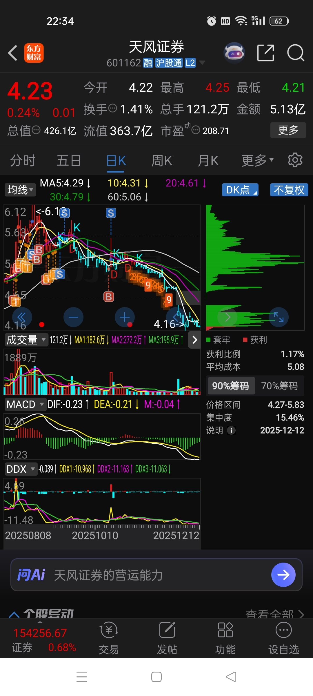The height and width of the screenshot is (696, 313).
Task: Open MACD indicator dropdown
Action: (x=25, y=404)
